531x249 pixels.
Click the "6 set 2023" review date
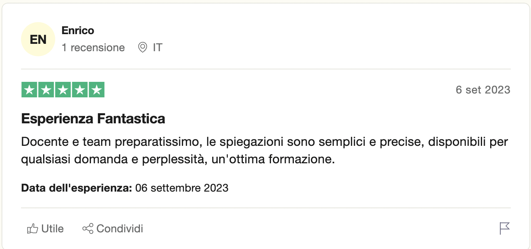coord(483,90)
